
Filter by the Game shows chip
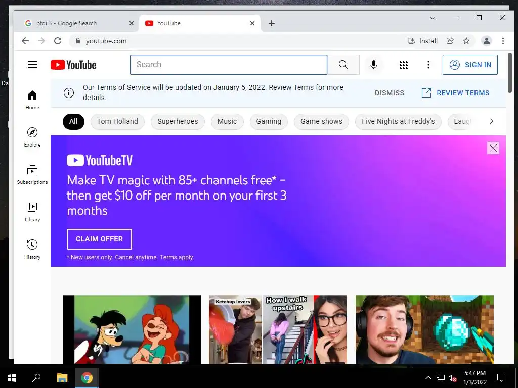click(321, 121)
